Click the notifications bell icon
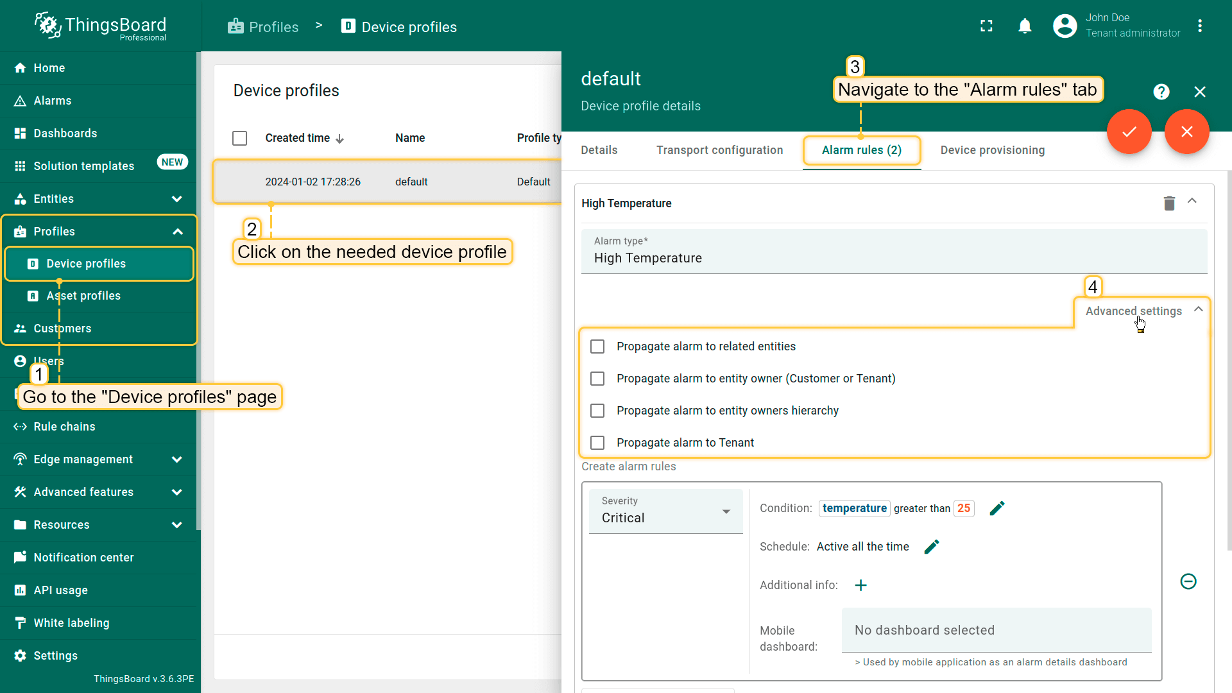The width and height of the screenshot is (1232, 693). pyautogui.click(x=1025, y=26)
